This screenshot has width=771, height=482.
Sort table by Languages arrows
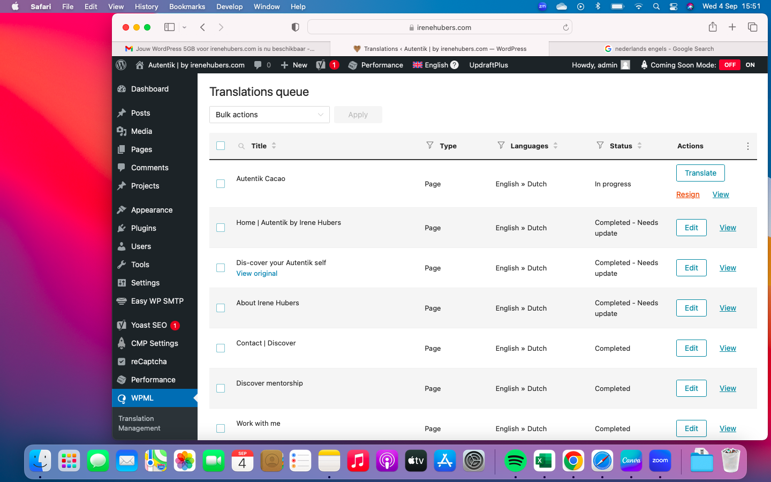pyautogui.click(x=555, y=146)
